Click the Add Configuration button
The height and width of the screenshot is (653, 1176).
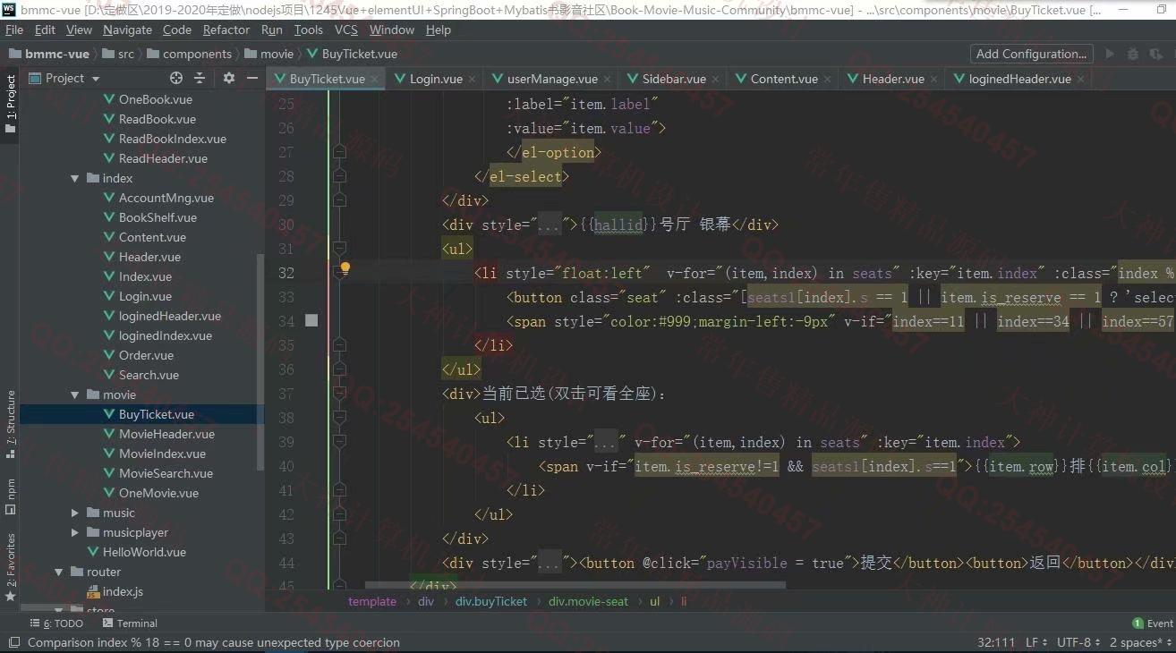click(x=1032, y=54)
